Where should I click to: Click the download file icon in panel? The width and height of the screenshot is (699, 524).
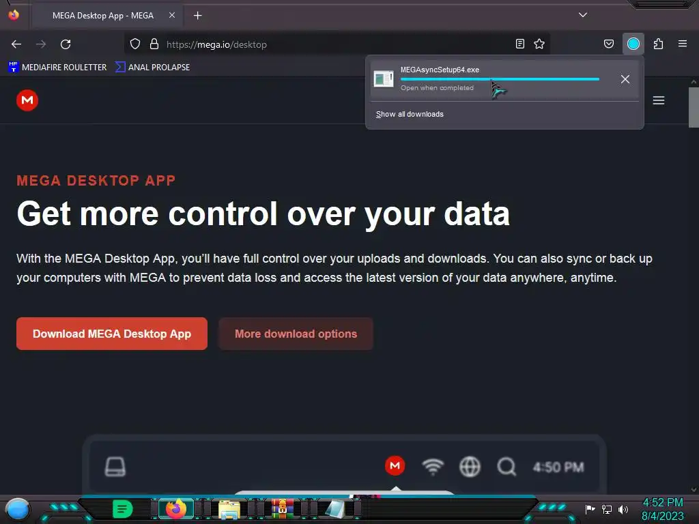tap(384, 79)
